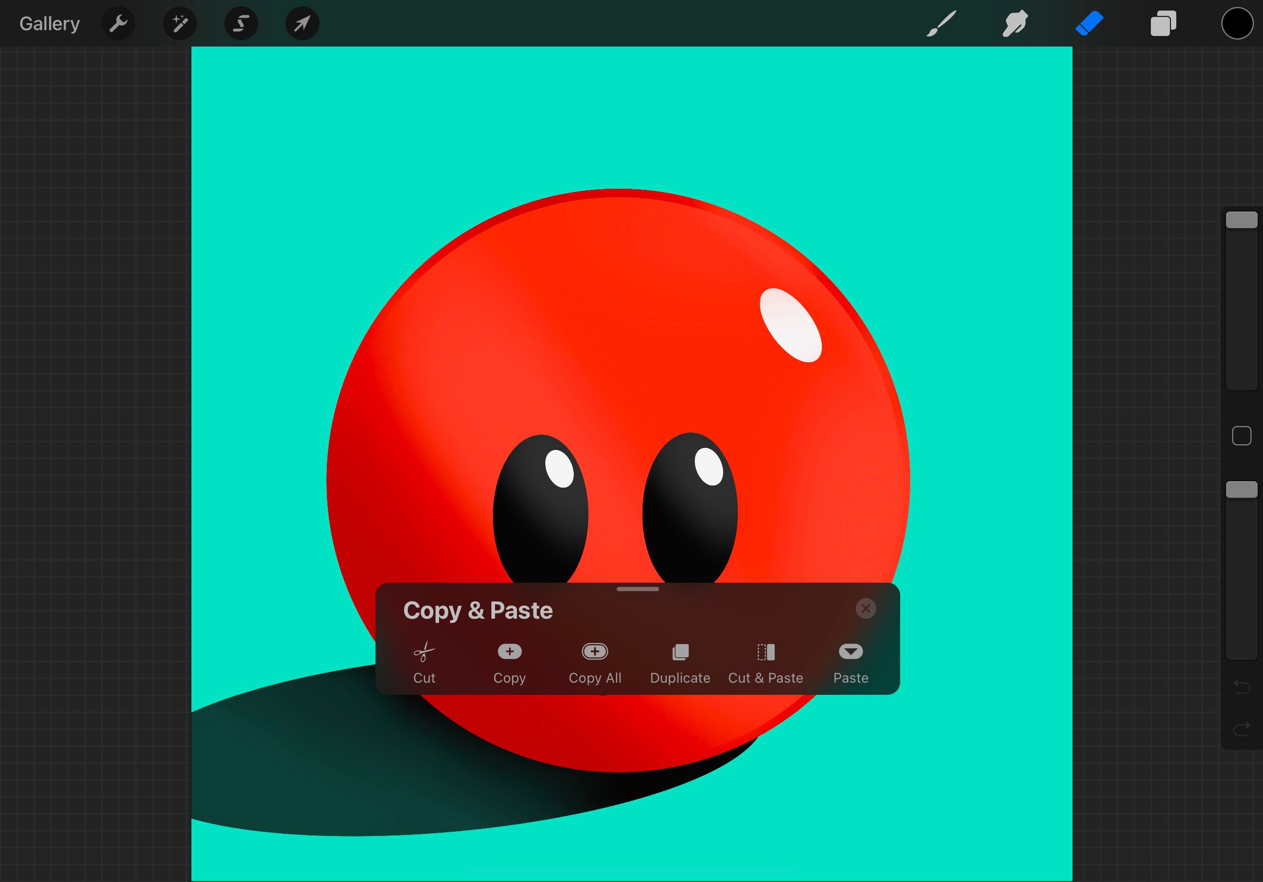Select the Brush tool

pyautogui.click(x=941, y=24)
